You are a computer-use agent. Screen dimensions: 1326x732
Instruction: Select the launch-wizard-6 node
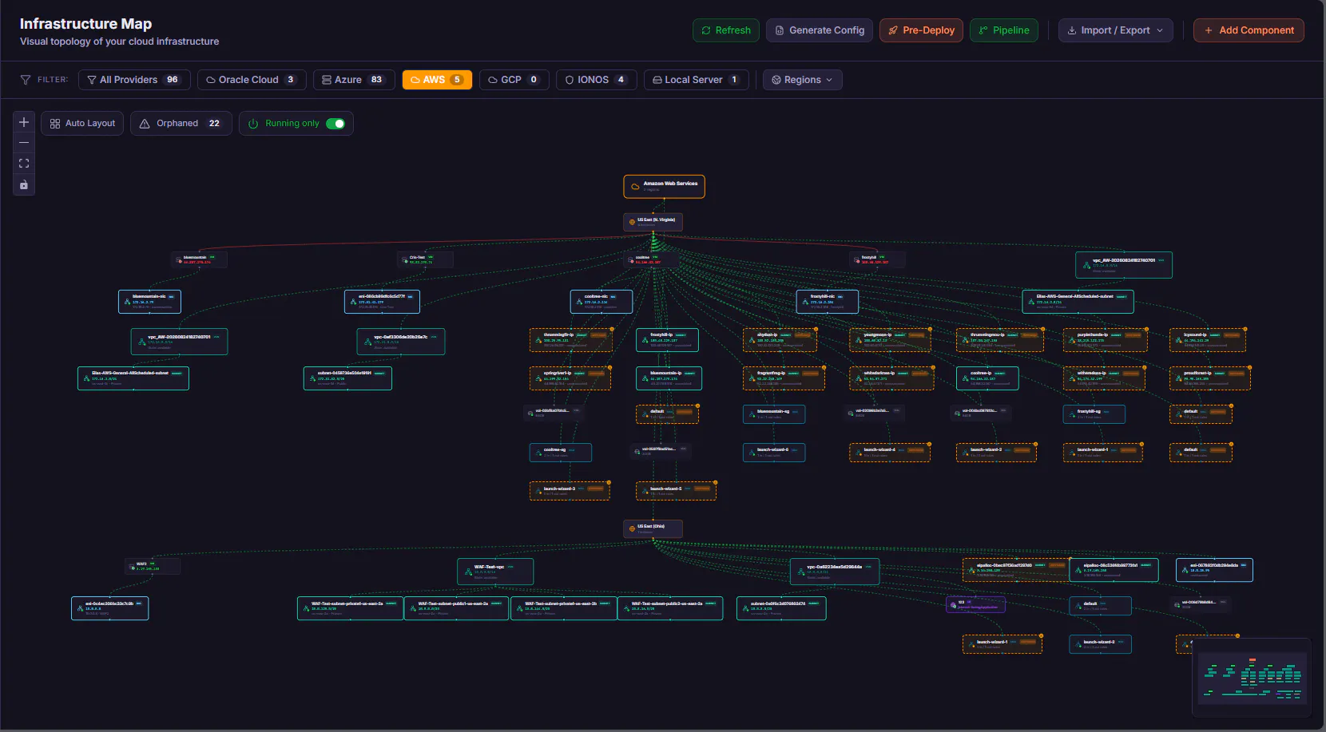774,453
